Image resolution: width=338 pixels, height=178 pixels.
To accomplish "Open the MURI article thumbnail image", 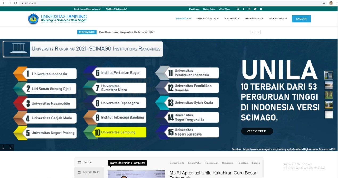I will [x=136, y=174].
